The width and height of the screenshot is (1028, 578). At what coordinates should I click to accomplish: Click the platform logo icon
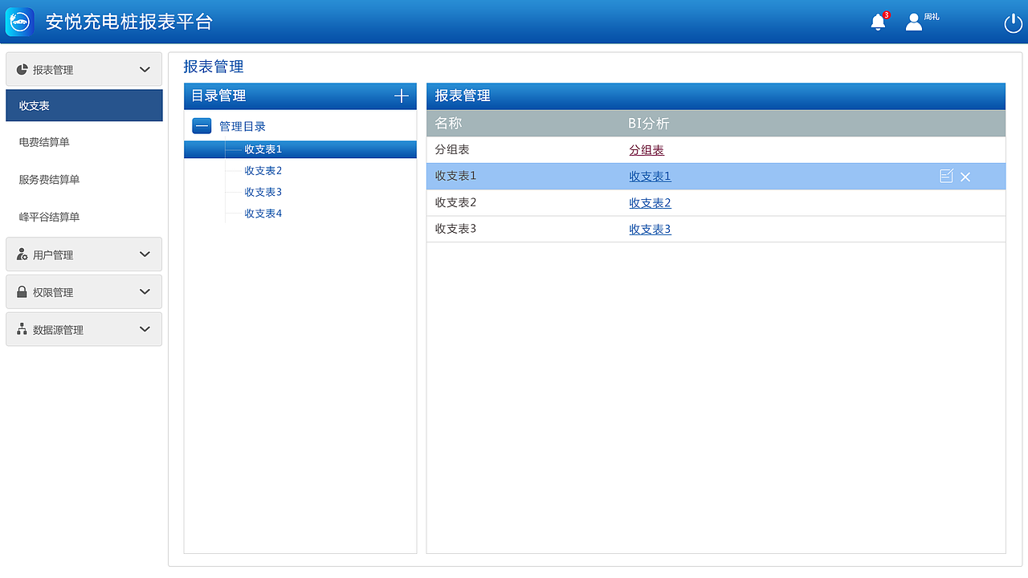click(19, 22)
